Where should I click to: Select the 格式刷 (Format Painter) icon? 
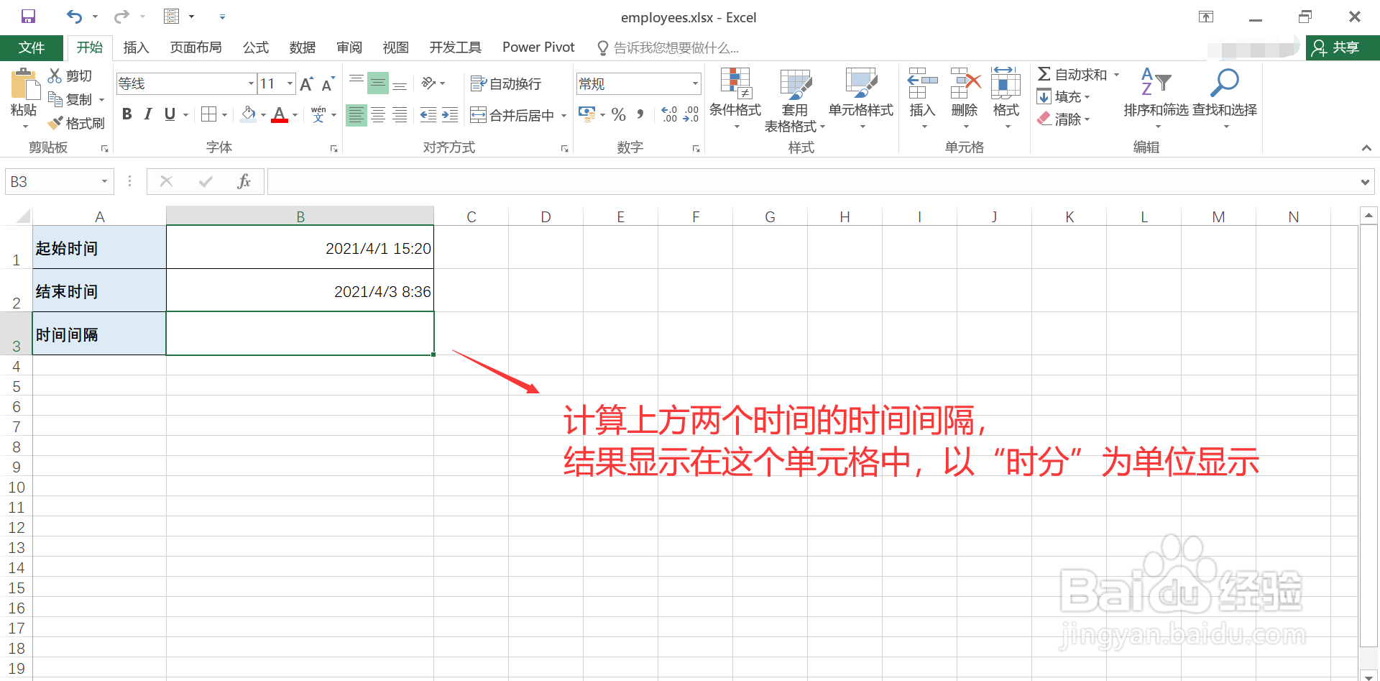77,122
